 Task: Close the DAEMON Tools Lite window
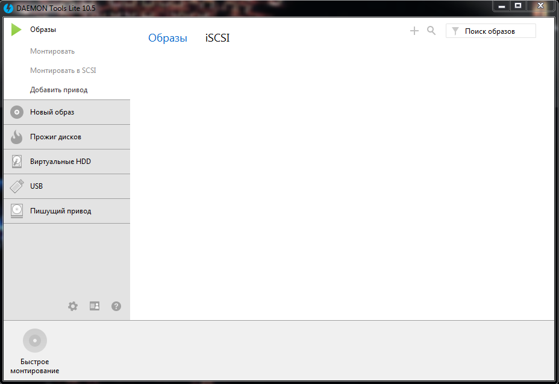tap(540, 5)
